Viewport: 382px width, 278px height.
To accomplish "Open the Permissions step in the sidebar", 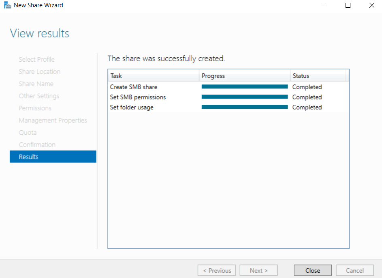I will click(x=35, y=108).
